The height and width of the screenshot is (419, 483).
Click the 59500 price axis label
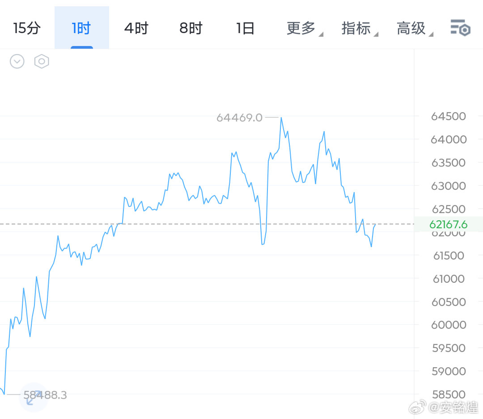coord(449,348)
